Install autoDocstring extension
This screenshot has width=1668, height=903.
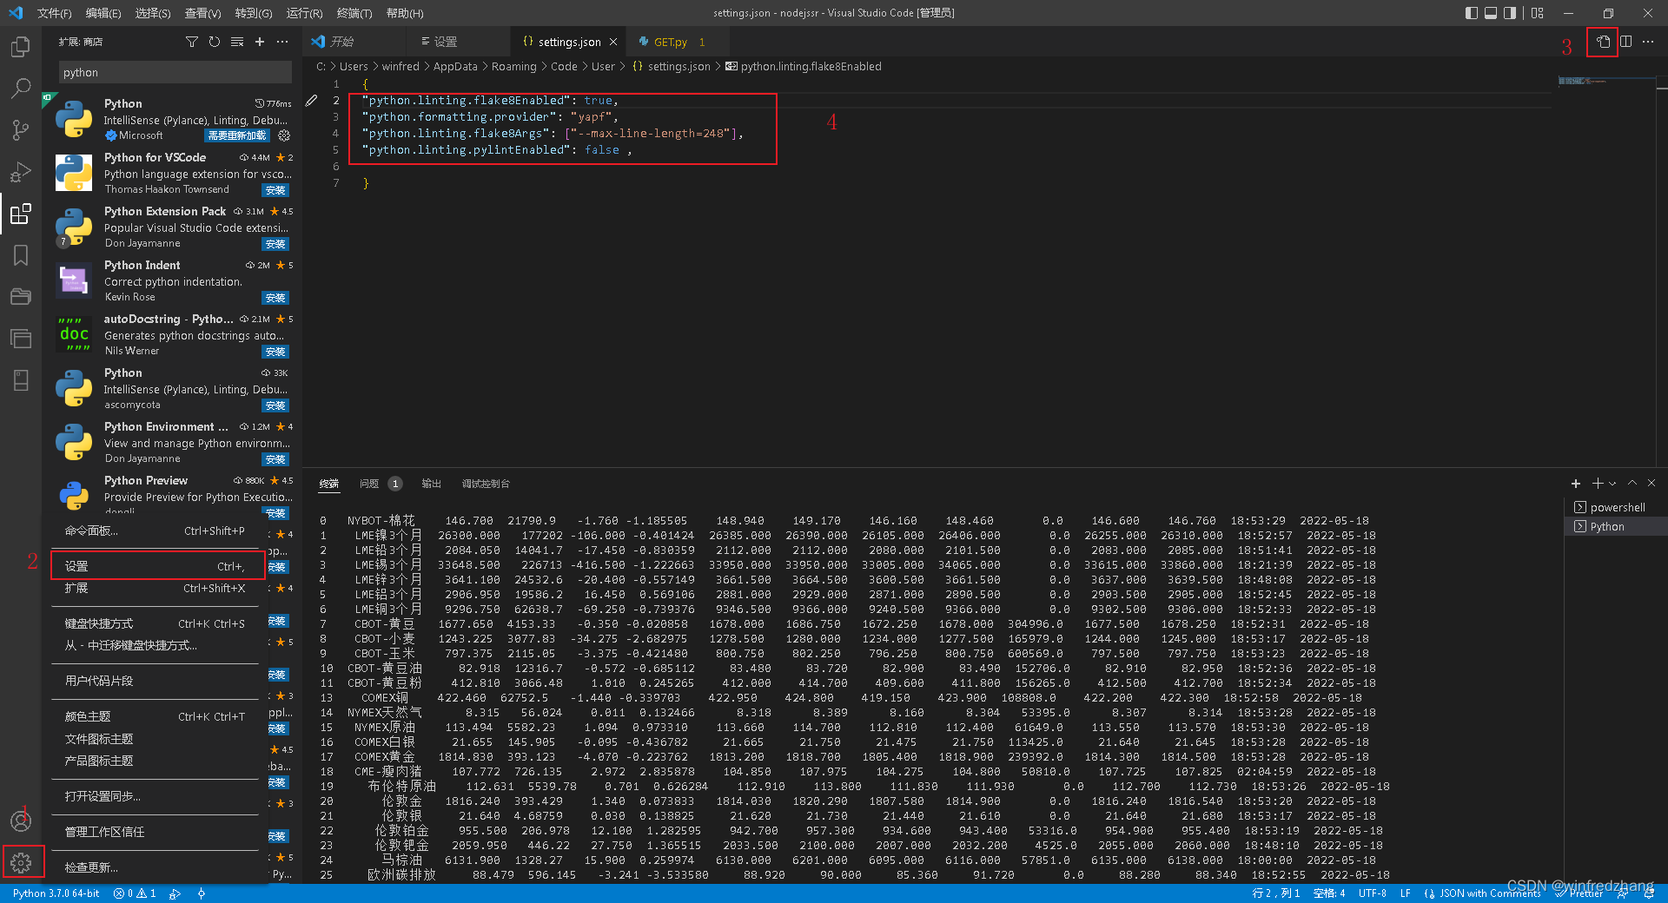point(275,352)
